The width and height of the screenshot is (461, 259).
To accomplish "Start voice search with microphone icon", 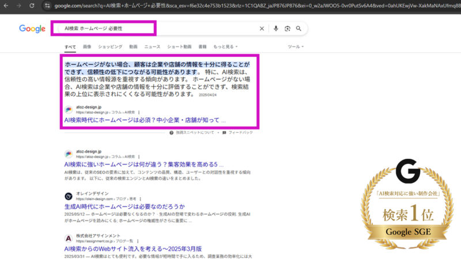I will pos(276,28).
